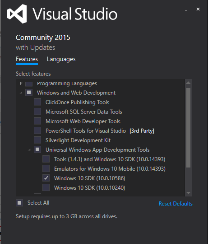
Task: Collapse Universal Windows App Development Tools node
Action: tap(29, 150)
